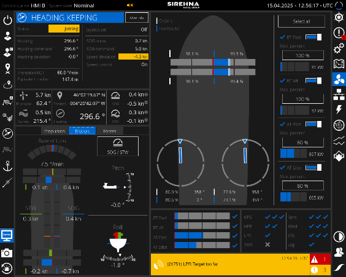Uncheck the BT Aft checkbox
This screenshot has height=277, width=346.
[x=282, y=80]
